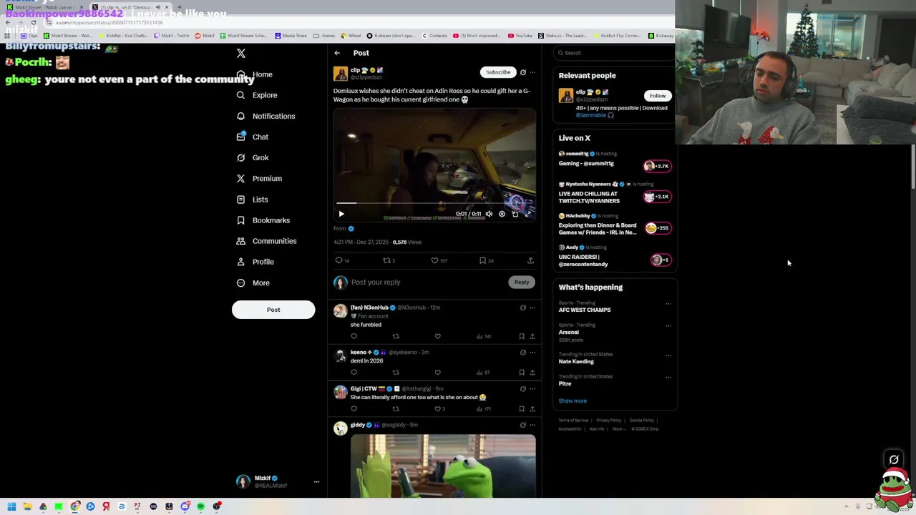Viewport: 916px width, 515px height.
Task: Open Spotify from the taskbar
Action: (200, 506)
